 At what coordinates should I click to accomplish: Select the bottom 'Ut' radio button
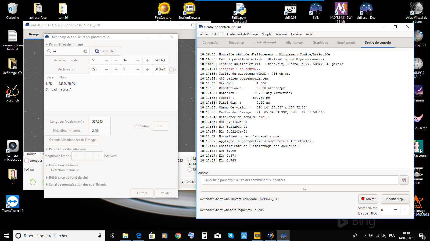[190, 170]
